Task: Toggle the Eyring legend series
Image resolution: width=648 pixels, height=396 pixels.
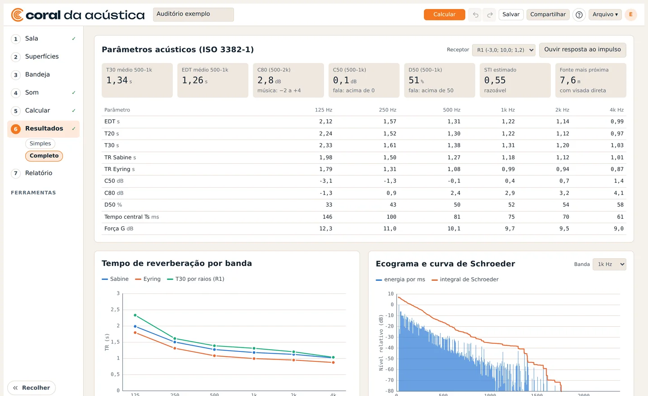Action: click(x=148, y=279)
